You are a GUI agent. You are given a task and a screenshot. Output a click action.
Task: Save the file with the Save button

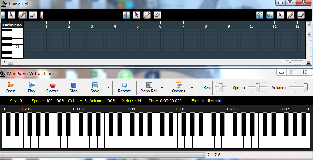coord(95,88)
